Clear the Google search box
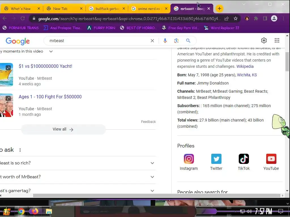 coord(152,41)
